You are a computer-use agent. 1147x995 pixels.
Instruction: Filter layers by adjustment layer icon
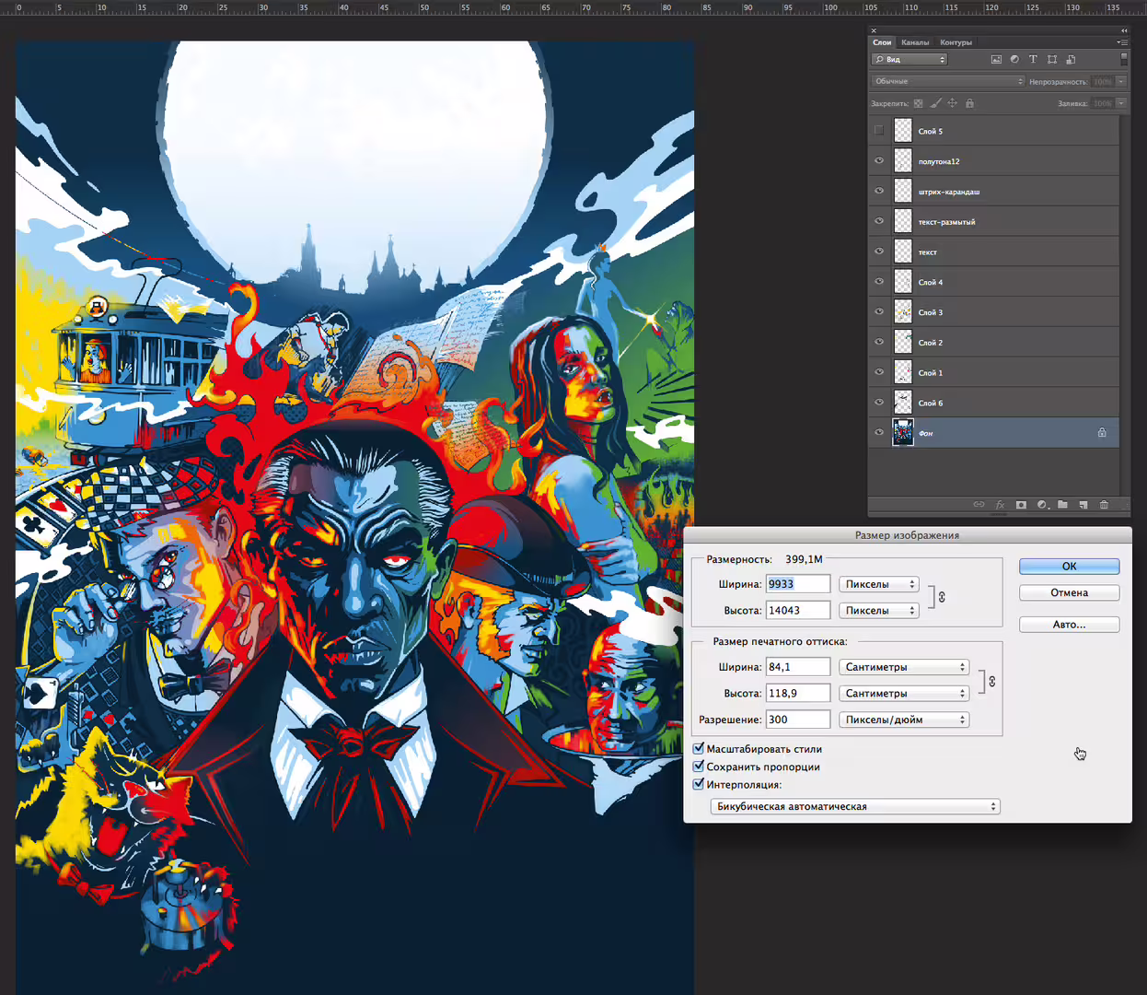coord(1014,59)
